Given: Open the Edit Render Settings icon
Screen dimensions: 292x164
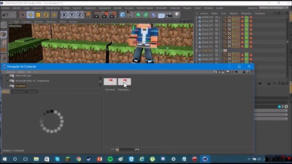Looking at the screenshot, I should [x=113, y=15].
